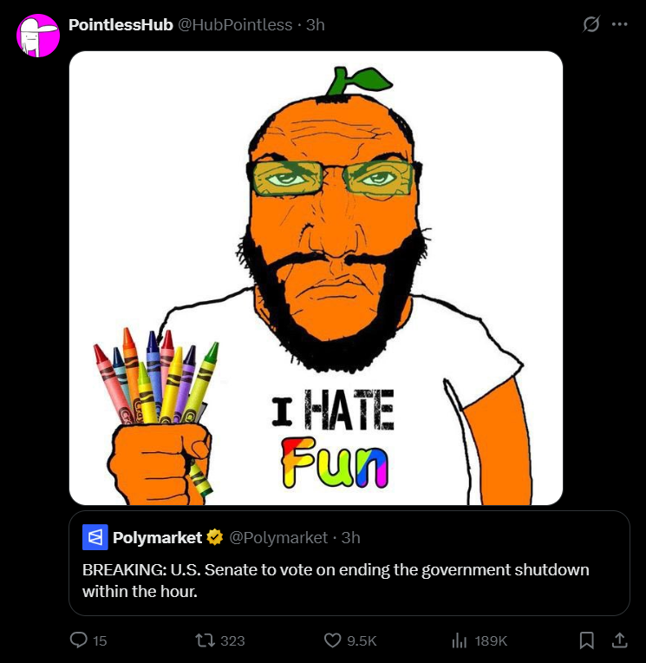
Task: Repost using the retweet arrows icon
Action: [x=205, y=640]
